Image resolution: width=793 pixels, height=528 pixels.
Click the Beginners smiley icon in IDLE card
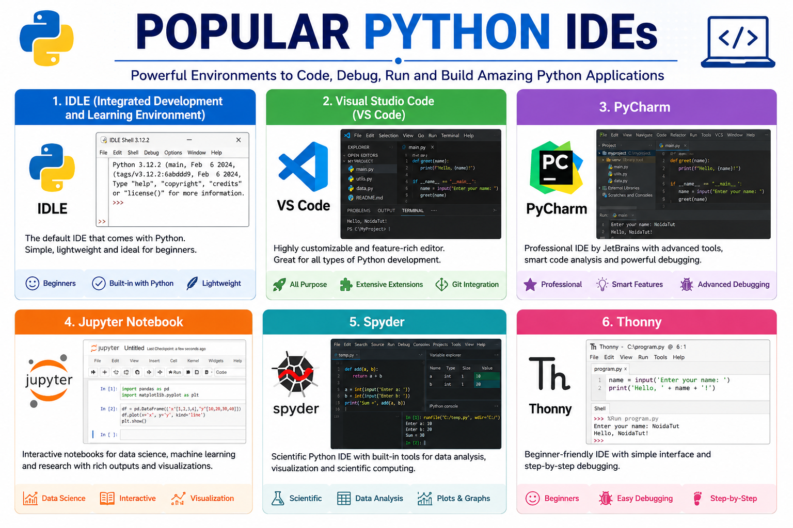tap(33, 284)
